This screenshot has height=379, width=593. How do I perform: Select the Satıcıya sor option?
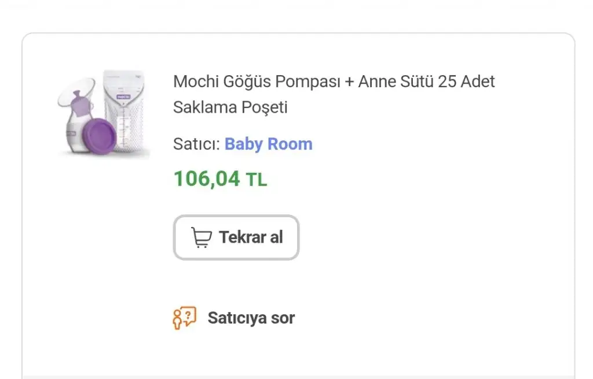point(251,318)
